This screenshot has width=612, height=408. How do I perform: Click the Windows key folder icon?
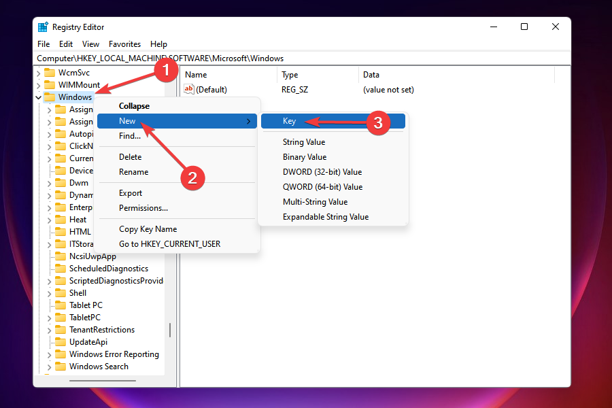50,97
